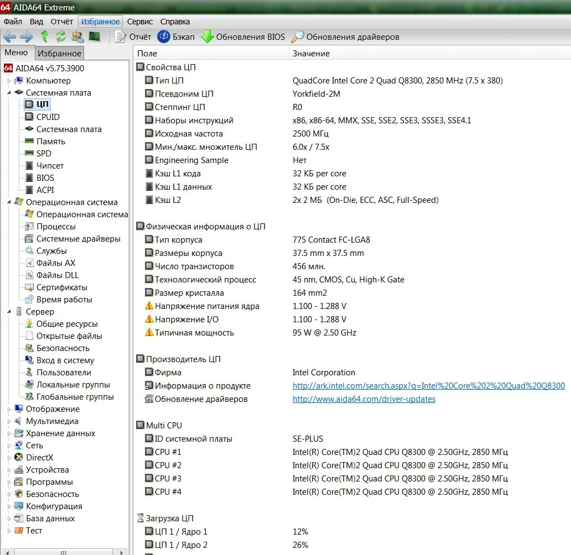This screenshot has height=555, width=571.
Task: Switch to the Меню tab
Action: point(16,53)
